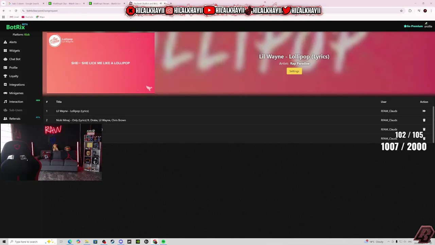Go forward in the browser
Image resolution: width=435 pixels, height=245 pixels.
pyautogui.click(x=10, y=11)
